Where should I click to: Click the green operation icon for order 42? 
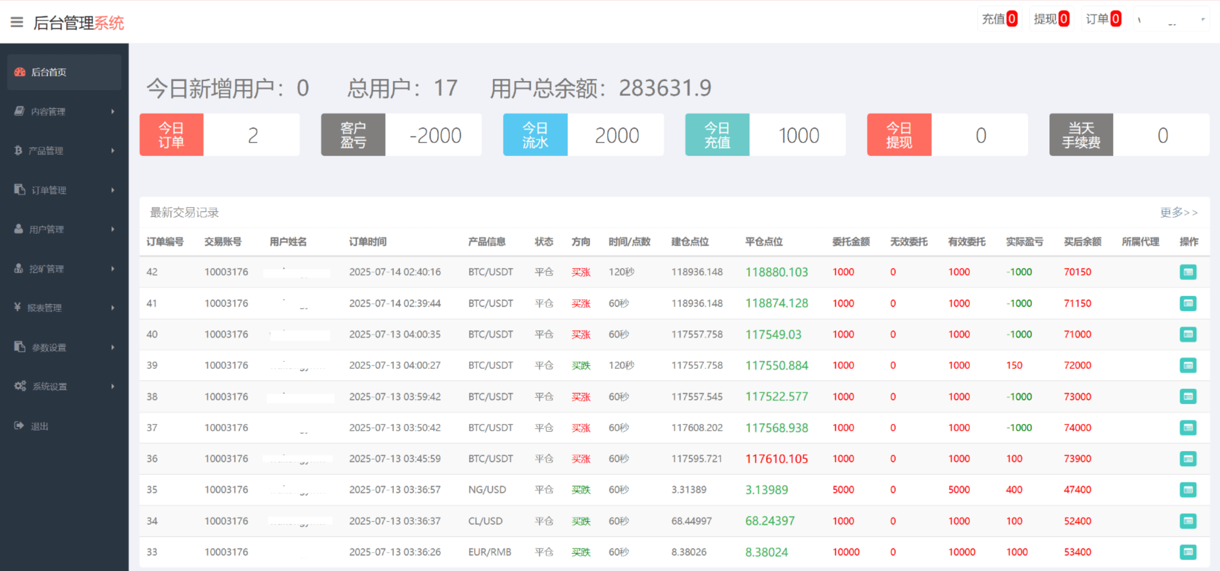[x=1189, y=272]
